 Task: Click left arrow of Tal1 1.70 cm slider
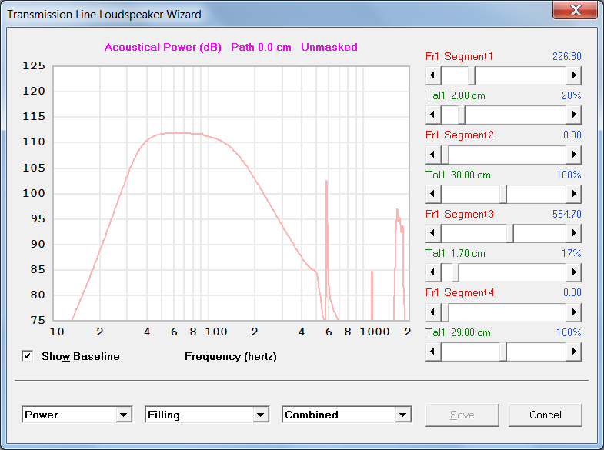tap(433, 272)
